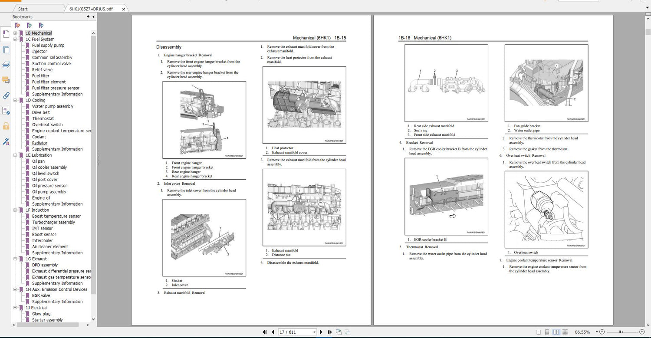Click bookmarks panel vertical scrollbar up arrow
Image resolution: width=651 pixels, height=338 pixels.
[x=94, y=33]
